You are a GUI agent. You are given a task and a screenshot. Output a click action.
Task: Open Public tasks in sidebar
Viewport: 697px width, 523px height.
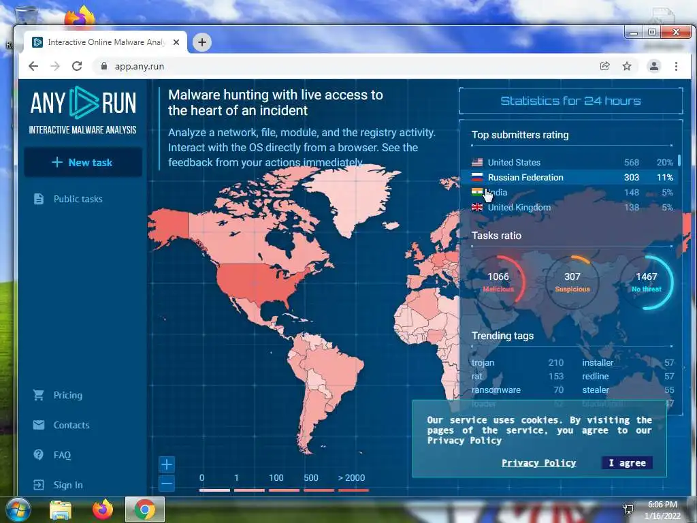click(78, 200)
